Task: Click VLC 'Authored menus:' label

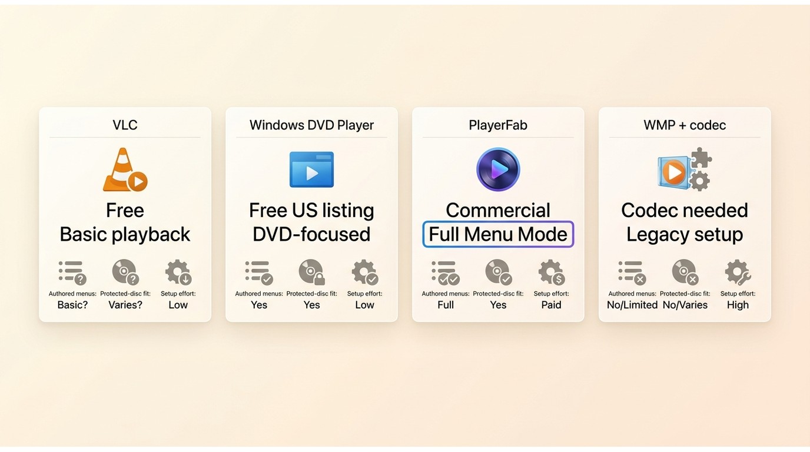Action: pyautogui.click(x=72, y=294)
